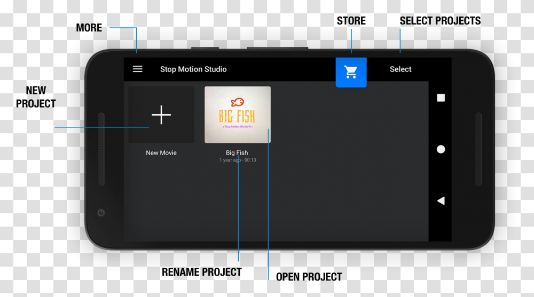The width and height of the screenshot is (534, 297).
Task: Open the Store shopping cart
Action: [x=351, y=72]
